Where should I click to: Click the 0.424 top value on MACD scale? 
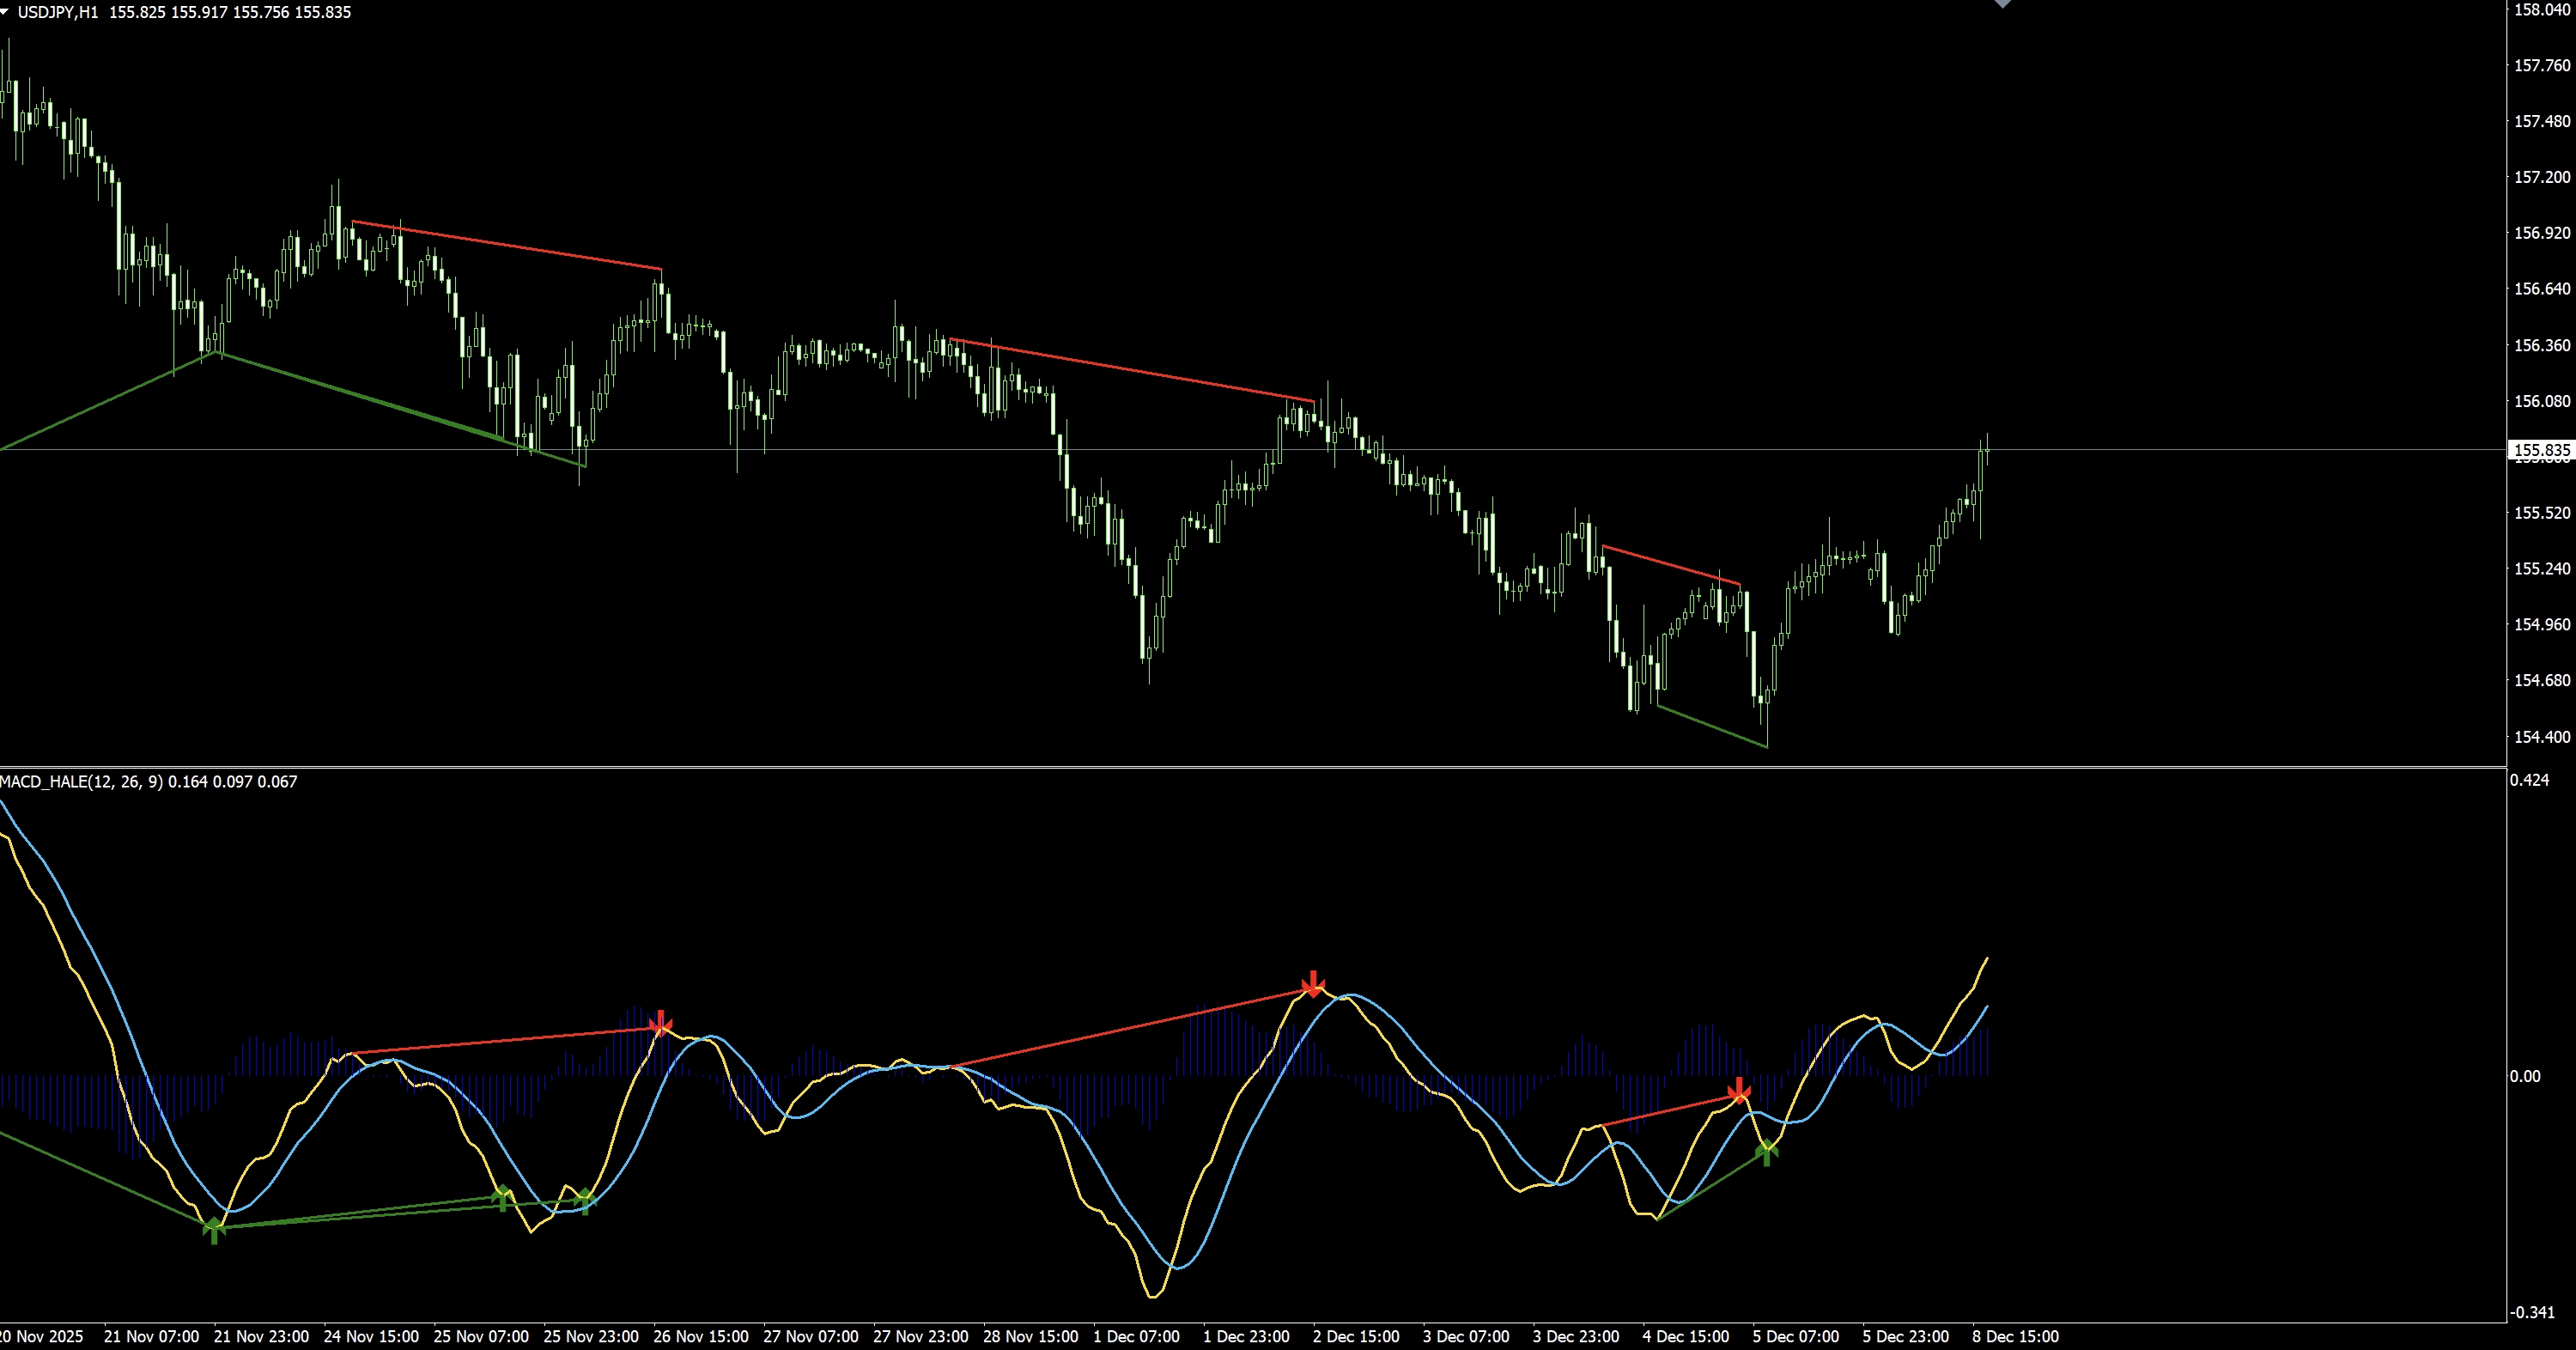click(x=2529, y=780)
